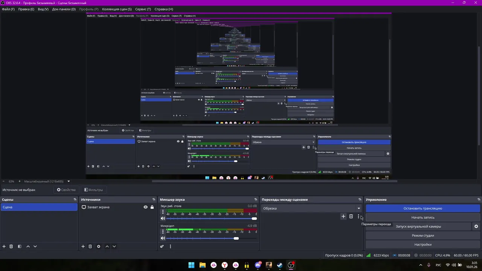Delete the source via Источники trash icon
482x271 pixels.
pos(90,247)
